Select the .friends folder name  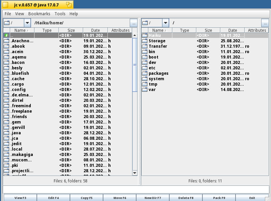[19, 117]
